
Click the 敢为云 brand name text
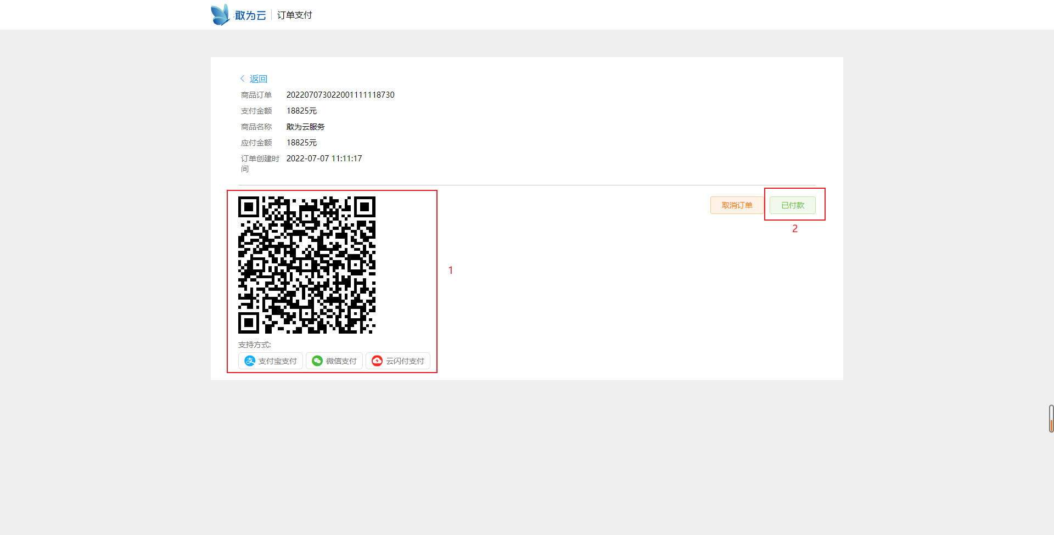click(250, 15)
